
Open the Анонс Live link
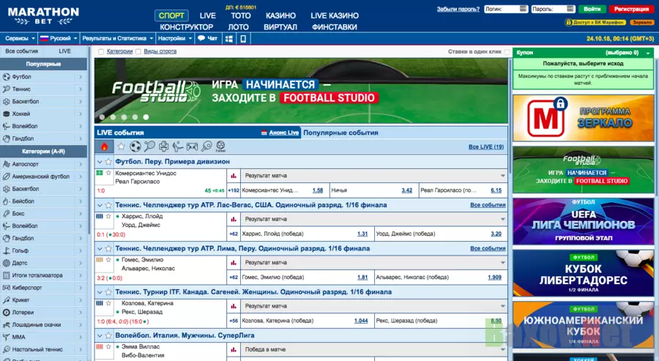coord(283,133)
